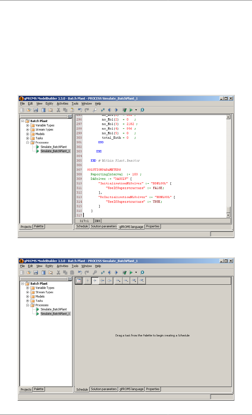Select Simulate_BatchPlant_1 process in code-editor window

pyautogui.click(x=55, y=151)
